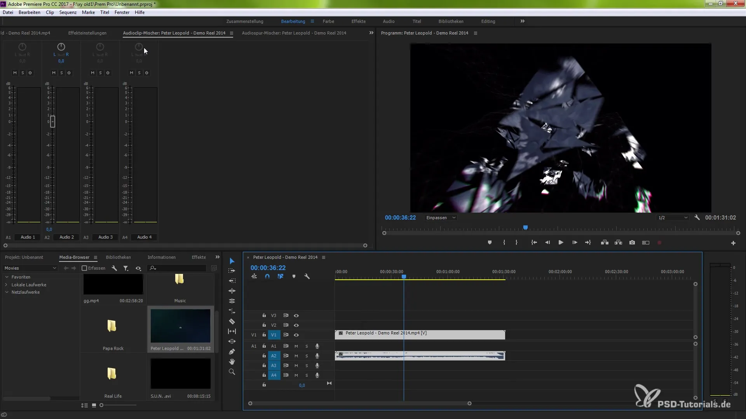Toggle timeline snapping magnet icon
746x419 pixels.
tap(267, 276)
